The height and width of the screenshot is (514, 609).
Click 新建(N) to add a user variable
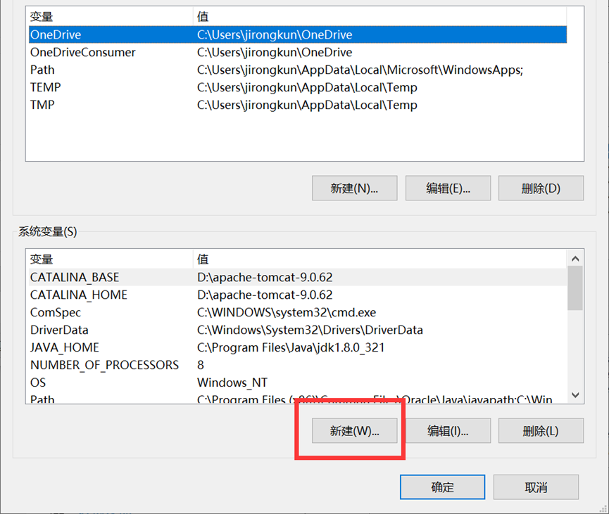click(x=354, y=188)
